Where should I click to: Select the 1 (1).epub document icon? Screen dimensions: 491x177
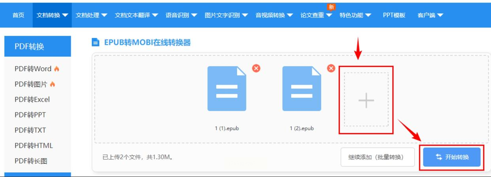pos(227,89)
